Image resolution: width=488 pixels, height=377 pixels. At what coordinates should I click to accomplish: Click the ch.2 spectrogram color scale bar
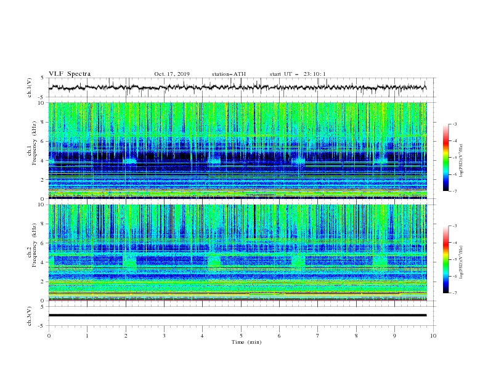[x=446, y=259]
